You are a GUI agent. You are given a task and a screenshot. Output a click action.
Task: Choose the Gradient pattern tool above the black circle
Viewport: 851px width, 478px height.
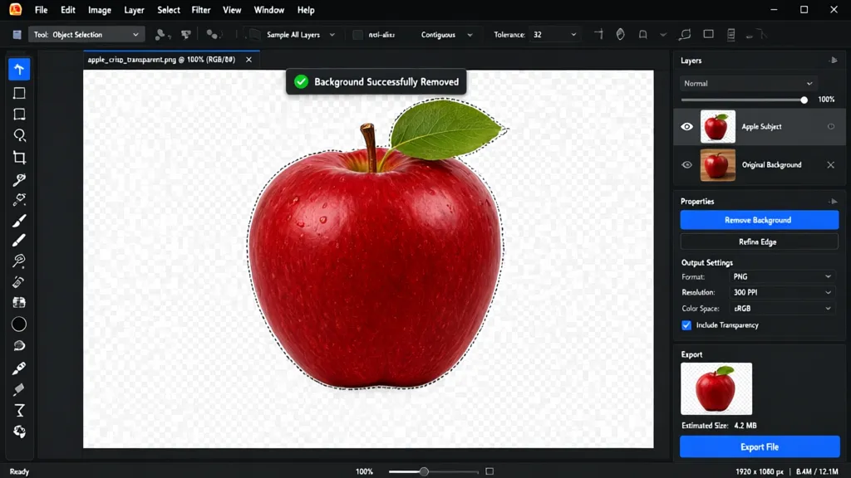click(x=19, y=302)
